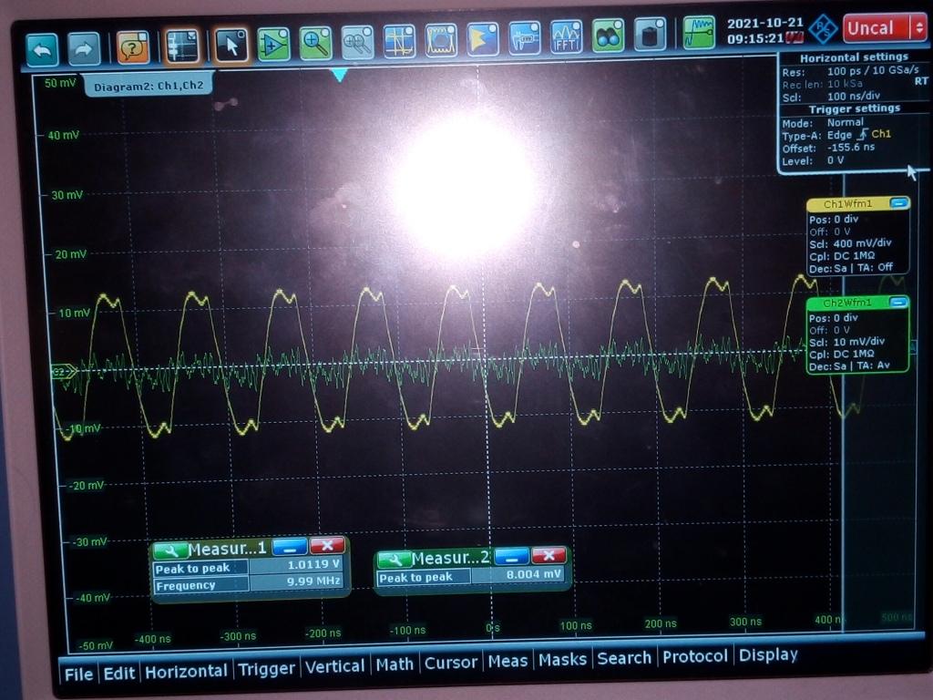933x700 pixels.
Task: Click the 9.99 MHz frequency value
Action: (313, 581)
